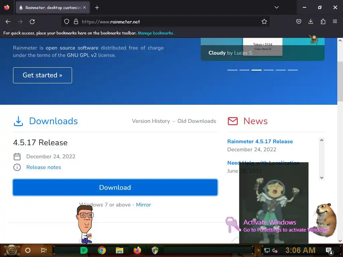The height and width of the screenshot is (257, 343).
Task: Save page to Pocket
Action: click(x=298, y=21)
